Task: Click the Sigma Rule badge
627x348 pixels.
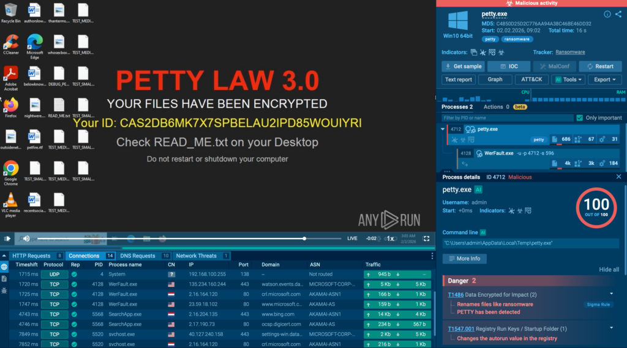Action: tap(598, 305)
